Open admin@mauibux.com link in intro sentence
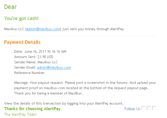167x118 pixels. click(x=43, y=29)
